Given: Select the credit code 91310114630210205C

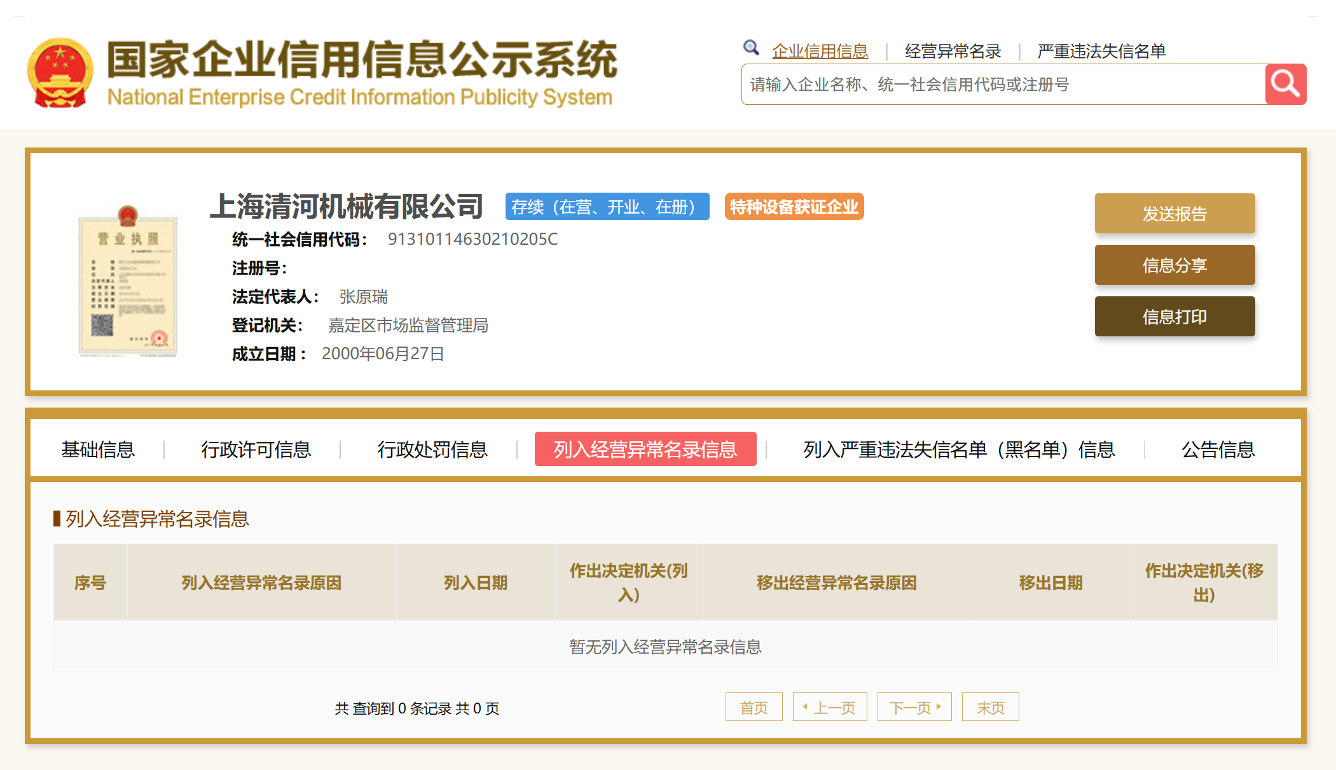Looking at the screenshot, I should 472,239.
